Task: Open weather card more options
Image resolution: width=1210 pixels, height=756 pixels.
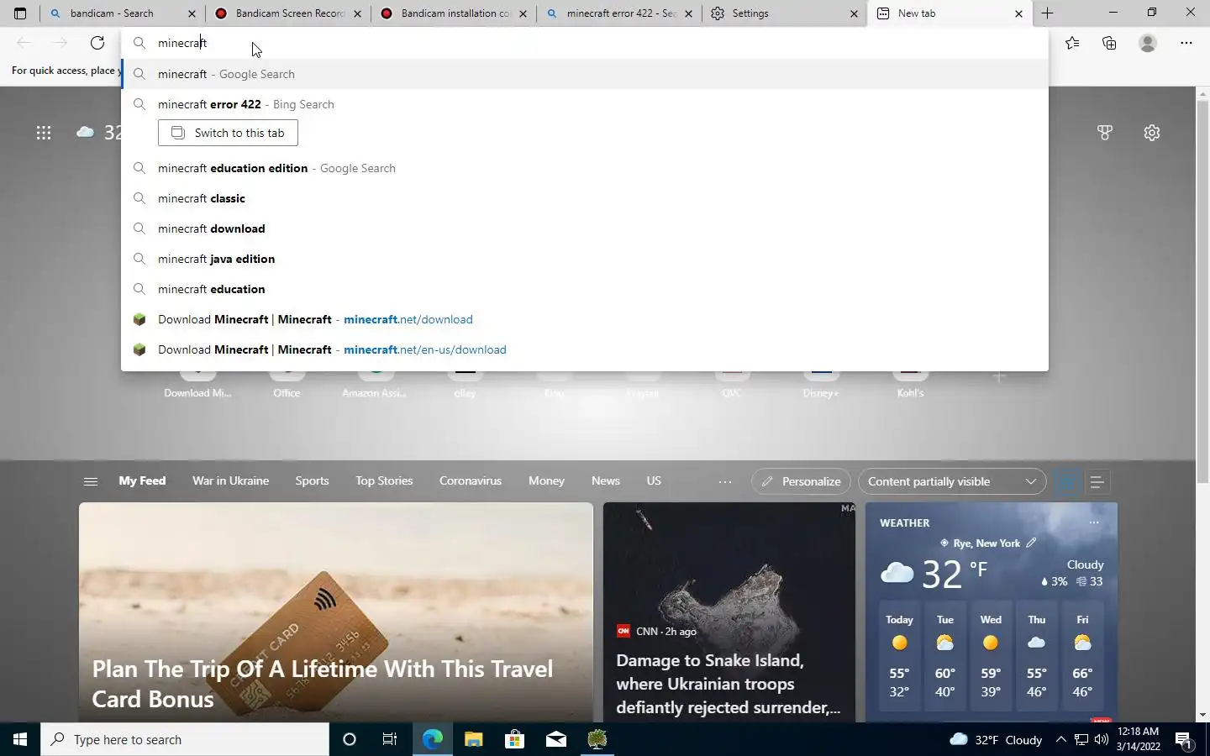Action: pyautogui.click(x=1094, y=522)
